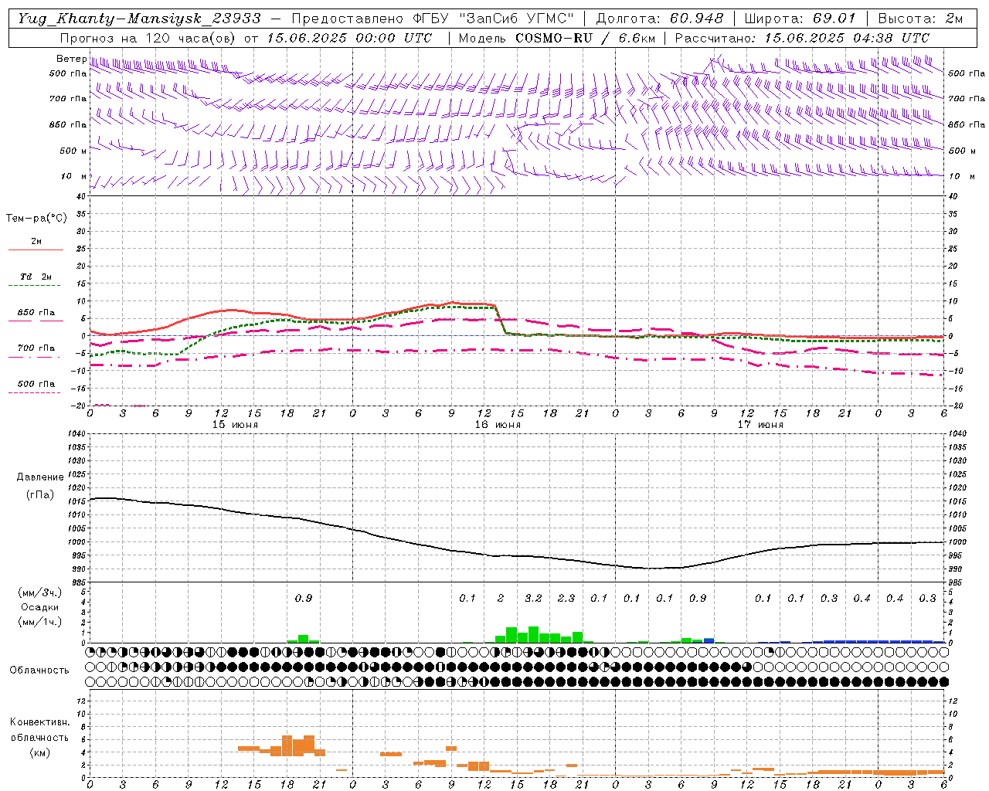
Task: Click the (мм/1ч.) precipitation unit label
Action: [41, 622]
